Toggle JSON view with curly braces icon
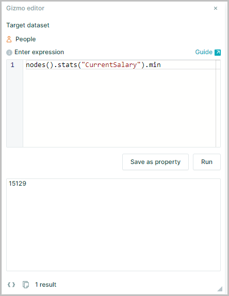229x296 pixels. coord(11,285)
